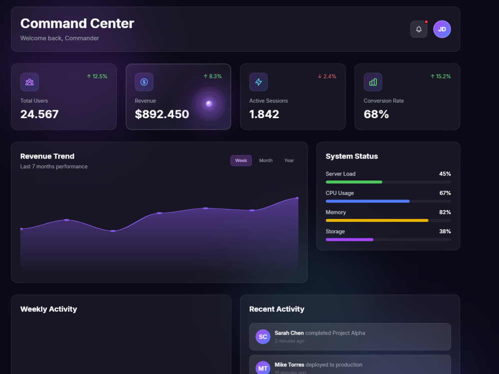The height and width of the screenshot is (374, 499).
Task: Click the MT avatar for Mike Torres
Action: pos(263,368)
